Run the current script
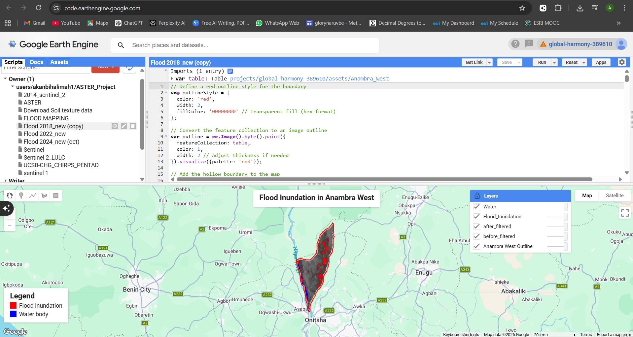The width and height of the screenshot is (633, 337). tap(542, 62)
